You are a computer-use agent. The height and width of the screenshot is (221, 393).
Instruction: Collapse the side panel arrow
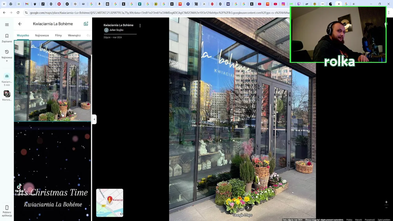click(x=94, y=119)
